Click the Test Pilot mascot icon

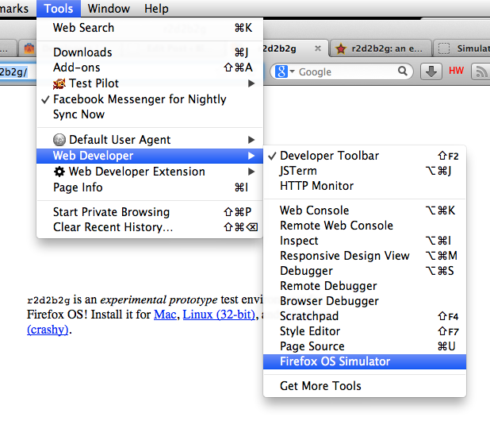pos(59,83)
